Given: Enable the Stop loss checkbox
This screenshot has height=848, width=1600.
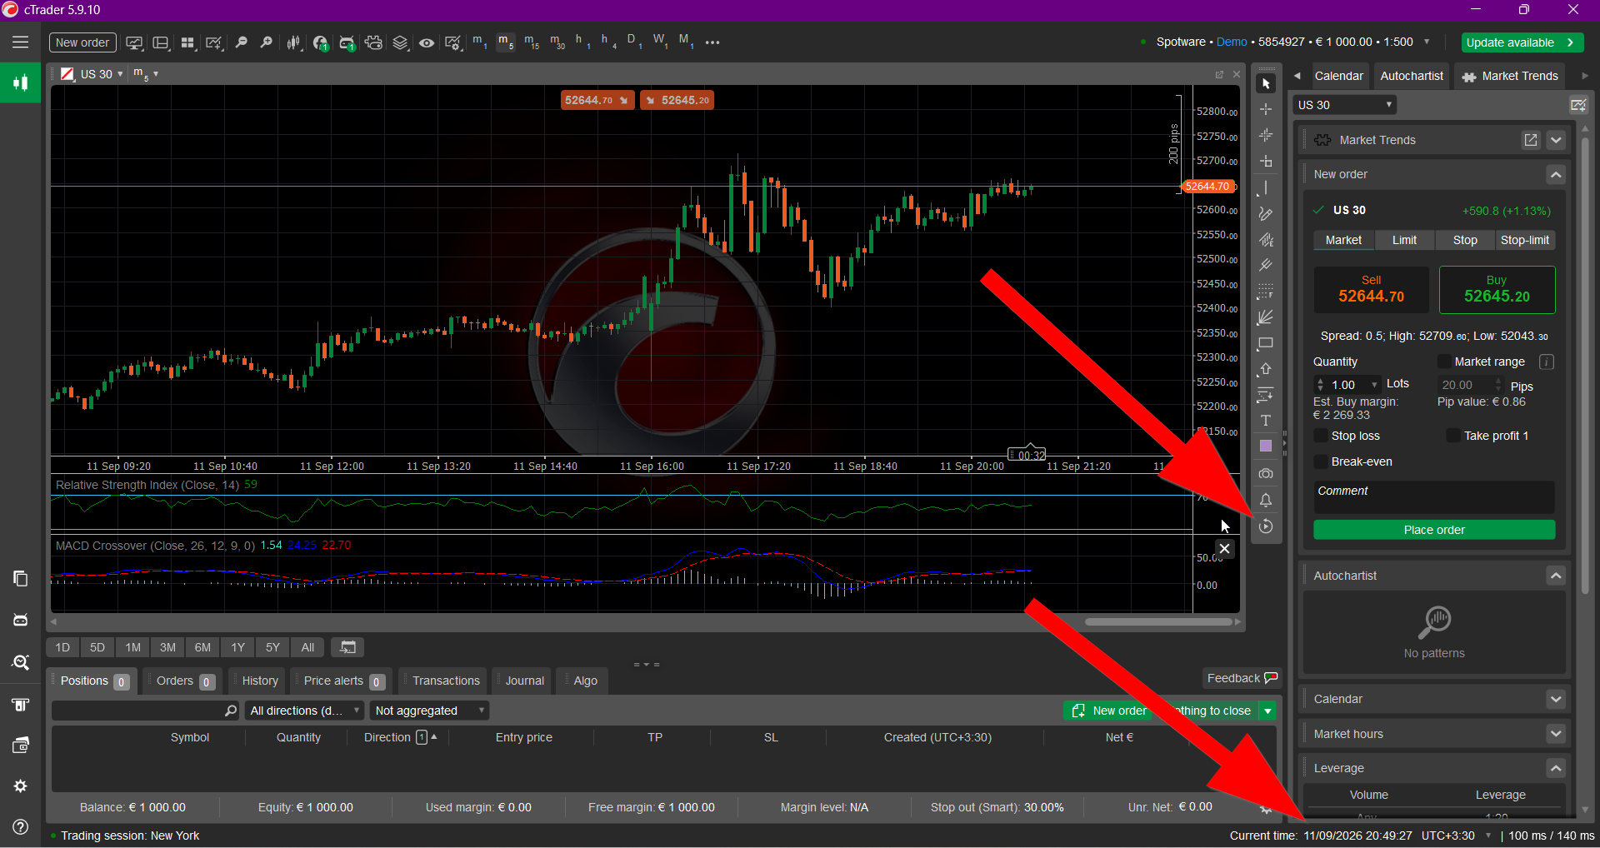Looking at the screenshot, I should (1321, 436).
